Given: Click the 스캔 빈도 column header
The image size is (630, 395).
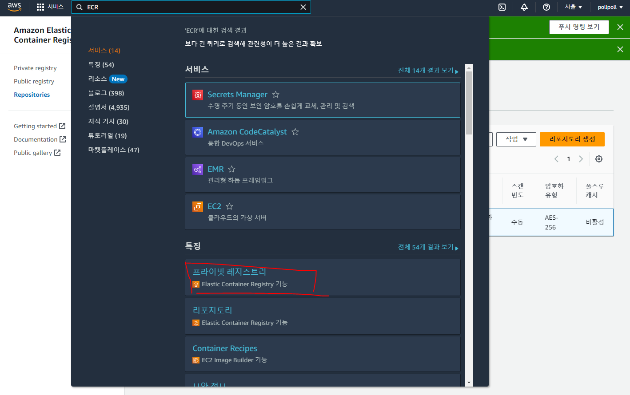Looking at the screenshot, I should click(x=518, y=190).
